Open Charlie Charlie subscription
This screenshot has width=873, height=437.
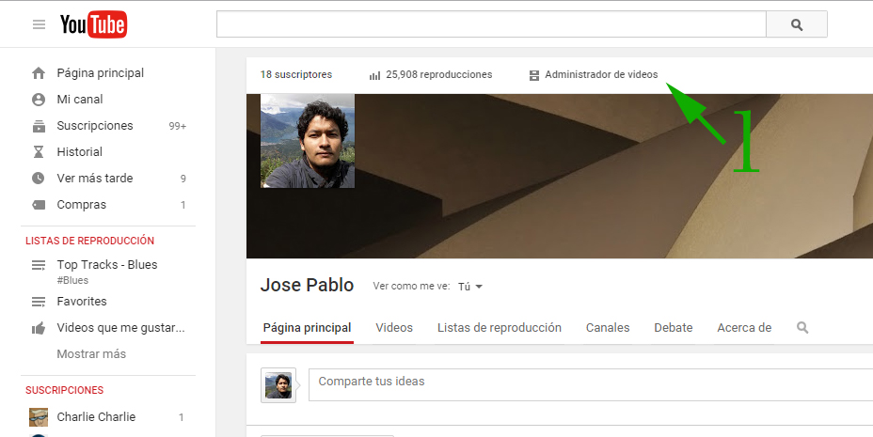click(x=96, y=417)
